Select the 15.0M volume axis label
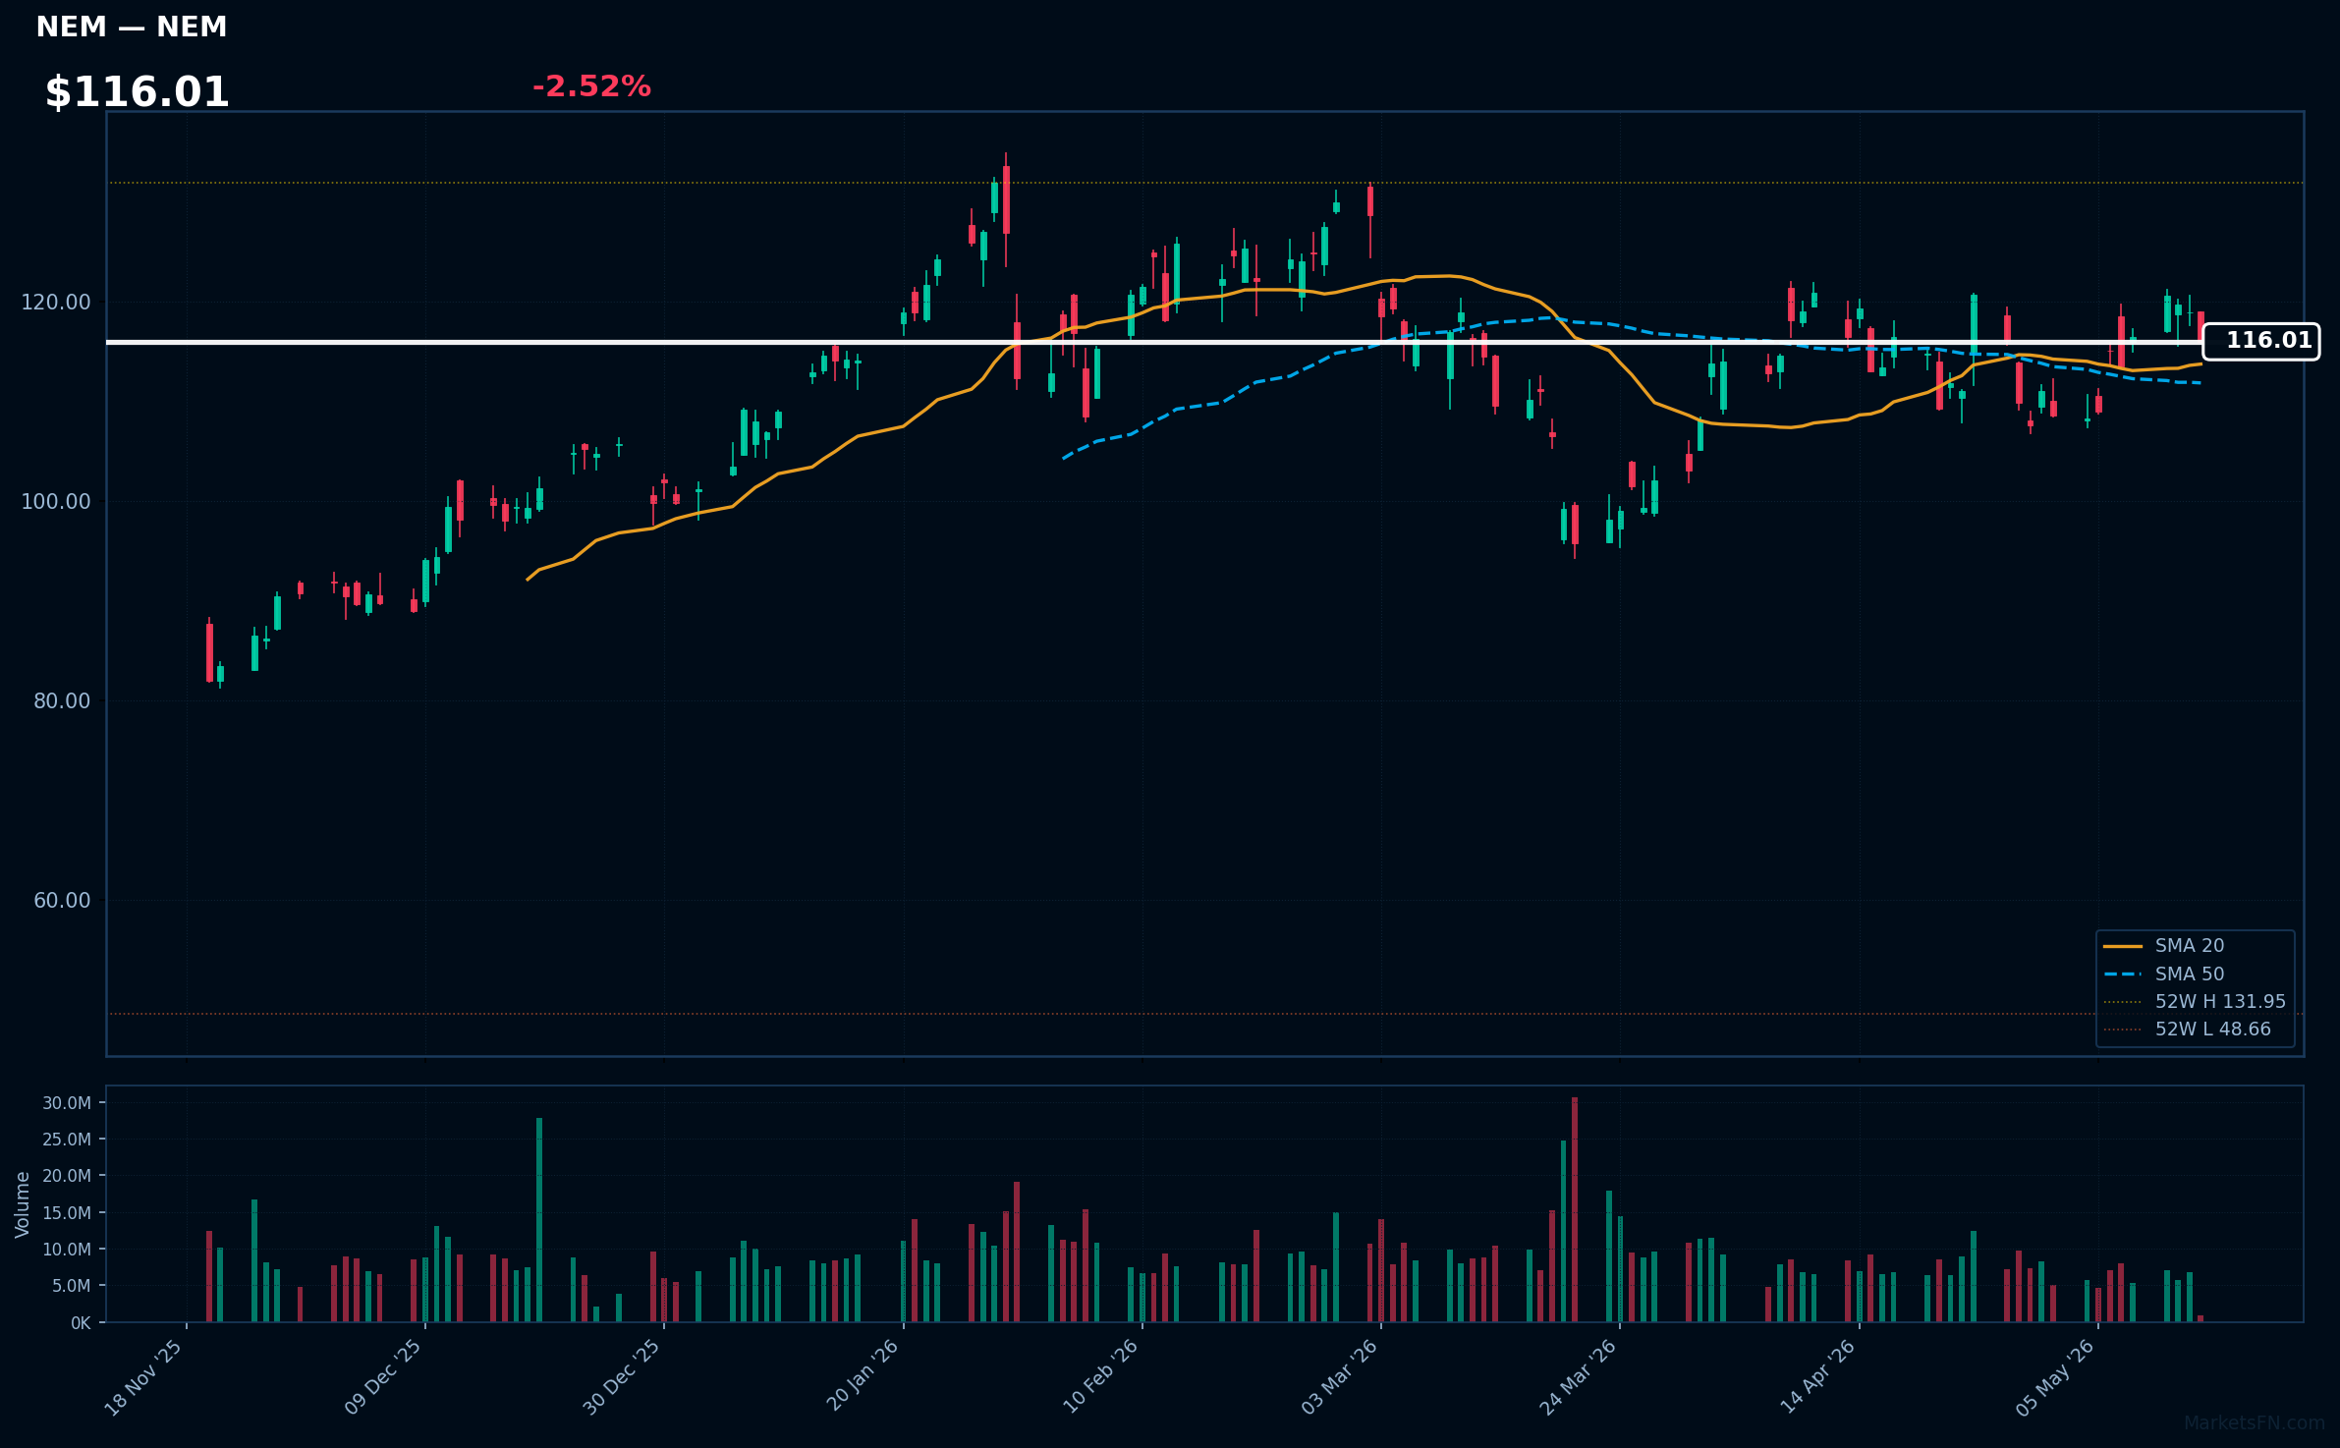 pyautogui.click(x=67, y=1213)
